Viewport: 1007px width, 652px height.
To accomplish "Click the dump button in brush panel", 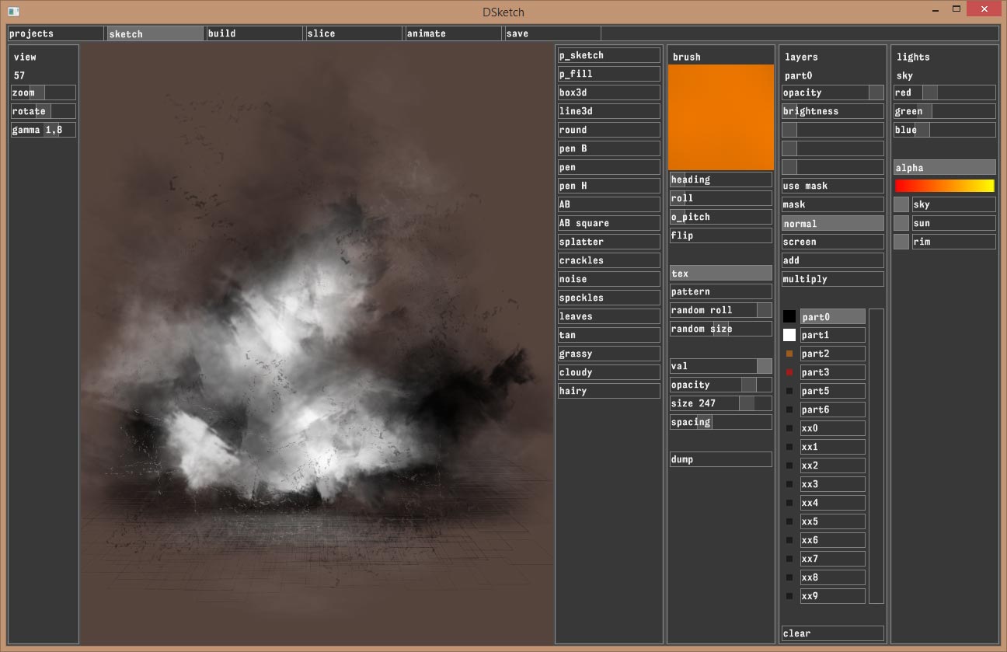I will (x=720, y=459).
